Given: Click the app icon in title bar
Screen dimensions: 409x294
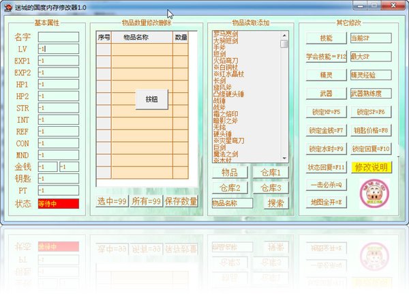Looking at the screenshot, I should [8, 8].
